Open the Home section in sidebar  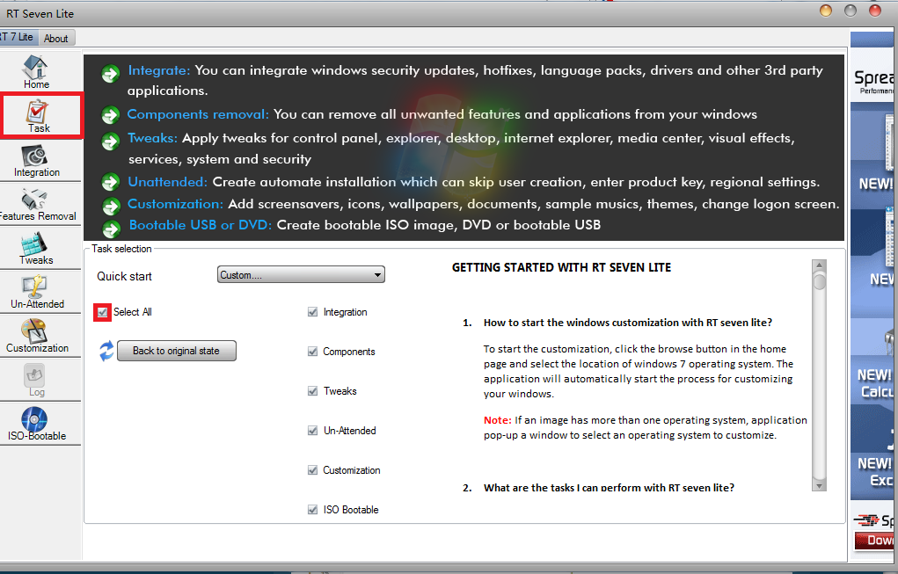(36, 71)
